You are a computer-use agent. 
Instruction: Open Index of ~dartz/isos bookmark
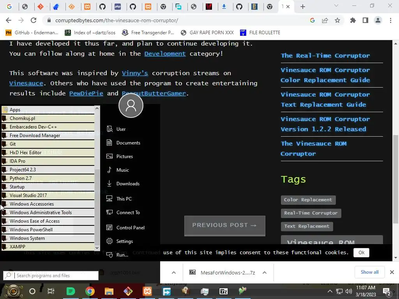coord(90,33)
